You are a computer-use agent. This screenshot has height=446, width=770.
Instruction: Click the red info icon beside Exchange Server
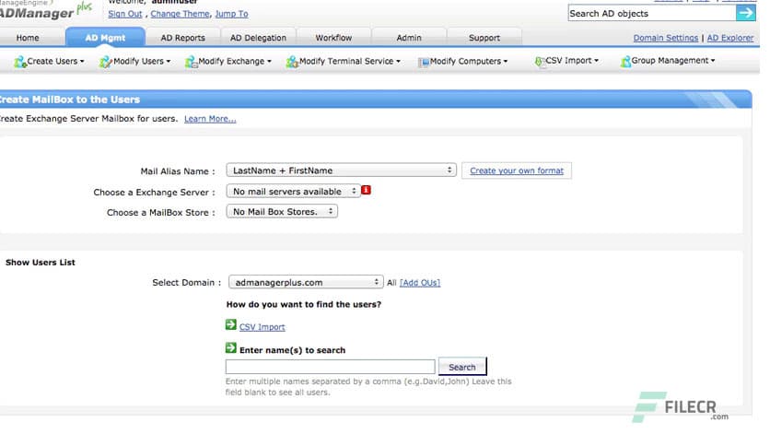click(366, 190)
